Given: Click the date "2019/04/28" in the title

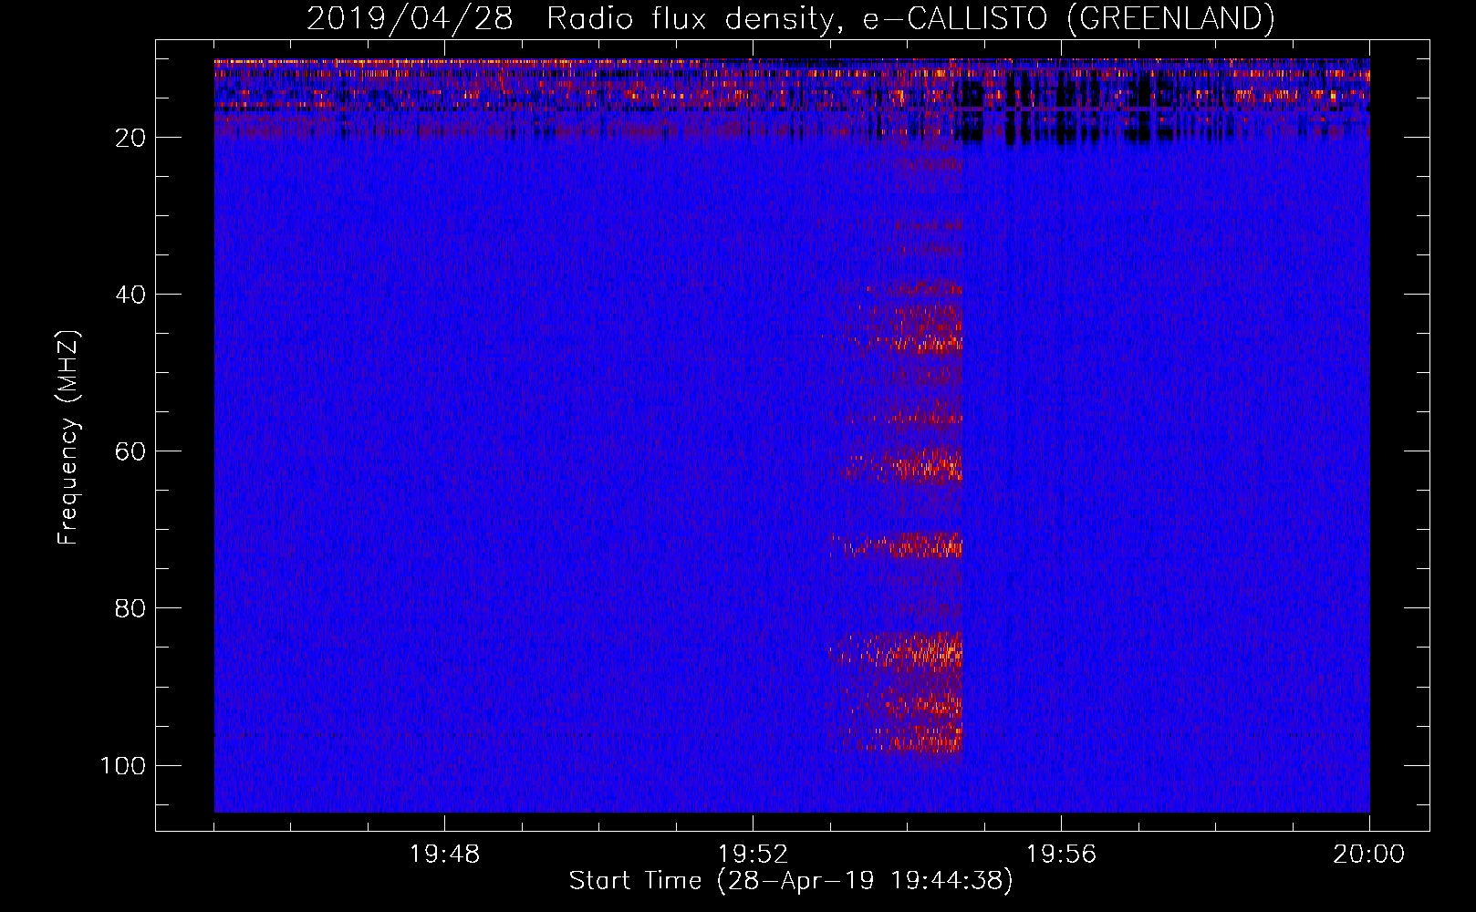Looking at the screenshot, I should (x=410, y=18).
